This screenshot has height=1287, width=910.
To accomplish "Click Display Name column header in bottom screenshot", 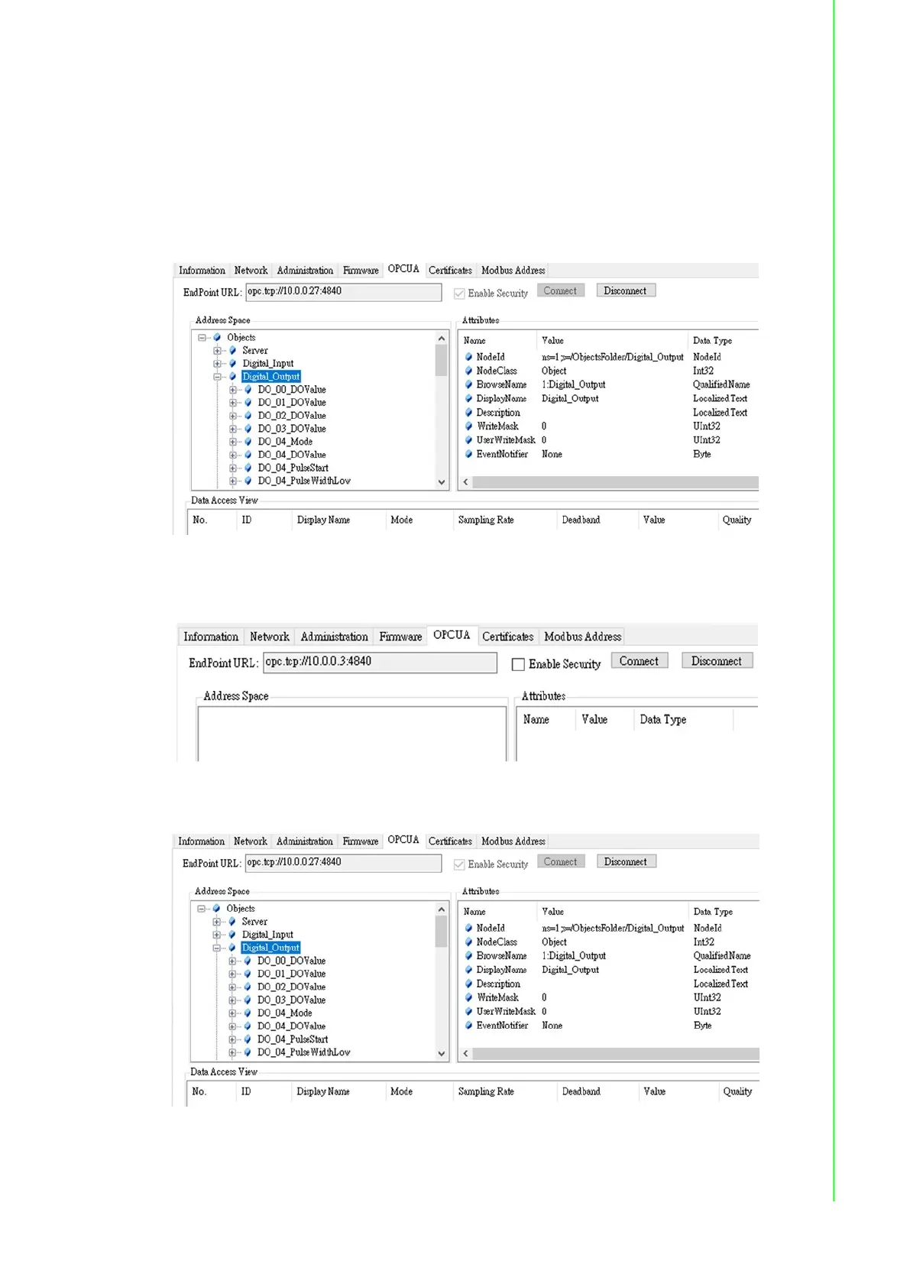I will click(x=323, y=1091).
